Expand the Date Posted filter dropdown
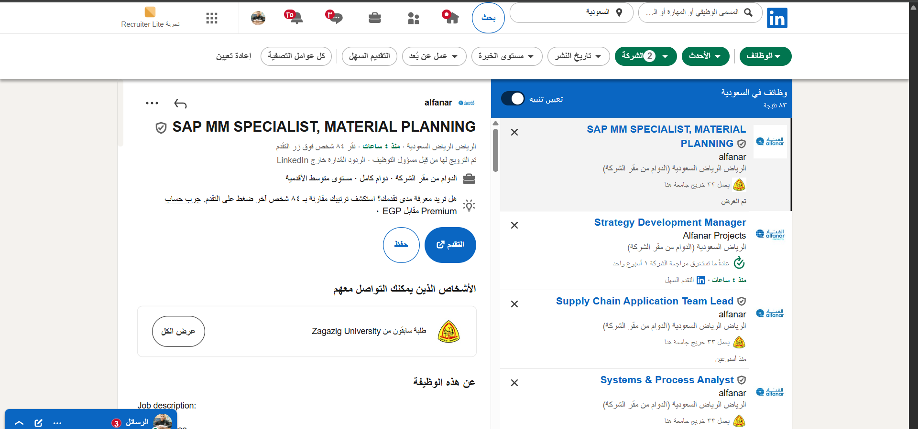918x429 pixels. 578,56
